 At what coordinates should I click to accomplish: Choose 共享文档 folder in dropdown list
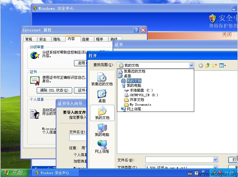tap(134, 100)
